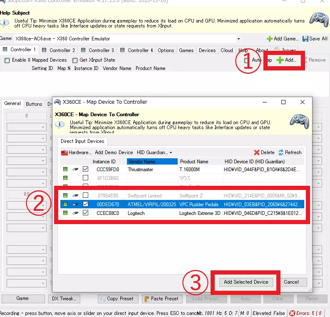Sort by Vendor Name column header in dialog
The height and width of the screenshot is (317, 330).
click(x=152, y=162)
